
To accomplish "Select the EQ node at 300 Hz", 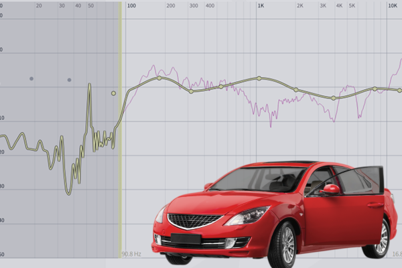I will click(191, 91).
